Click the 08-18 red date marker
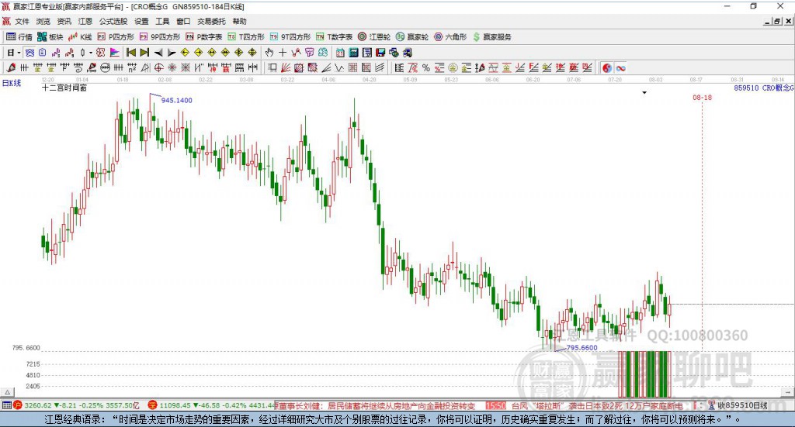Image resolution: width=795 pixels, height=427 pixels. [702, 97]
